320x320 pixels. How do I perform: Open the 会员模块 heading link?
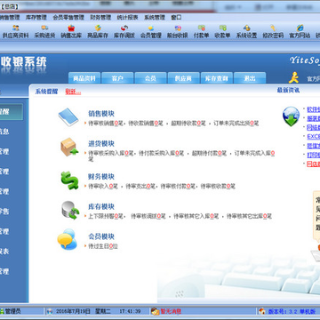[x=101, y=236]
